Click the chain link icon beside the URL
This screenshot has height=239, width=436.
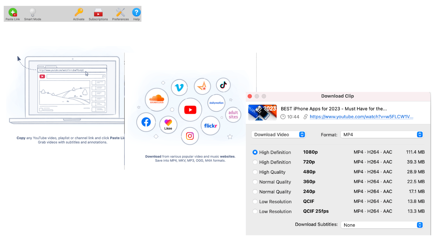coord(305,117)
